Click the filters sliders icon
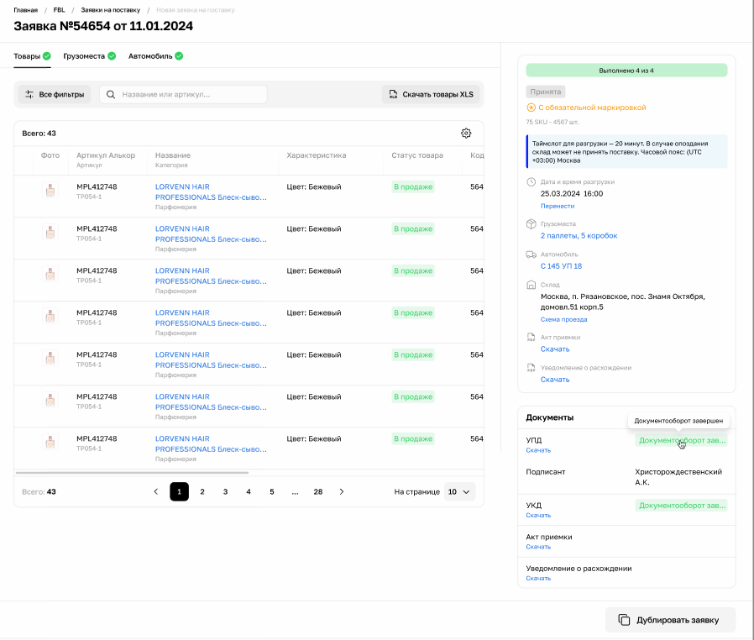754x640 pixels. [x=29, y=94]
